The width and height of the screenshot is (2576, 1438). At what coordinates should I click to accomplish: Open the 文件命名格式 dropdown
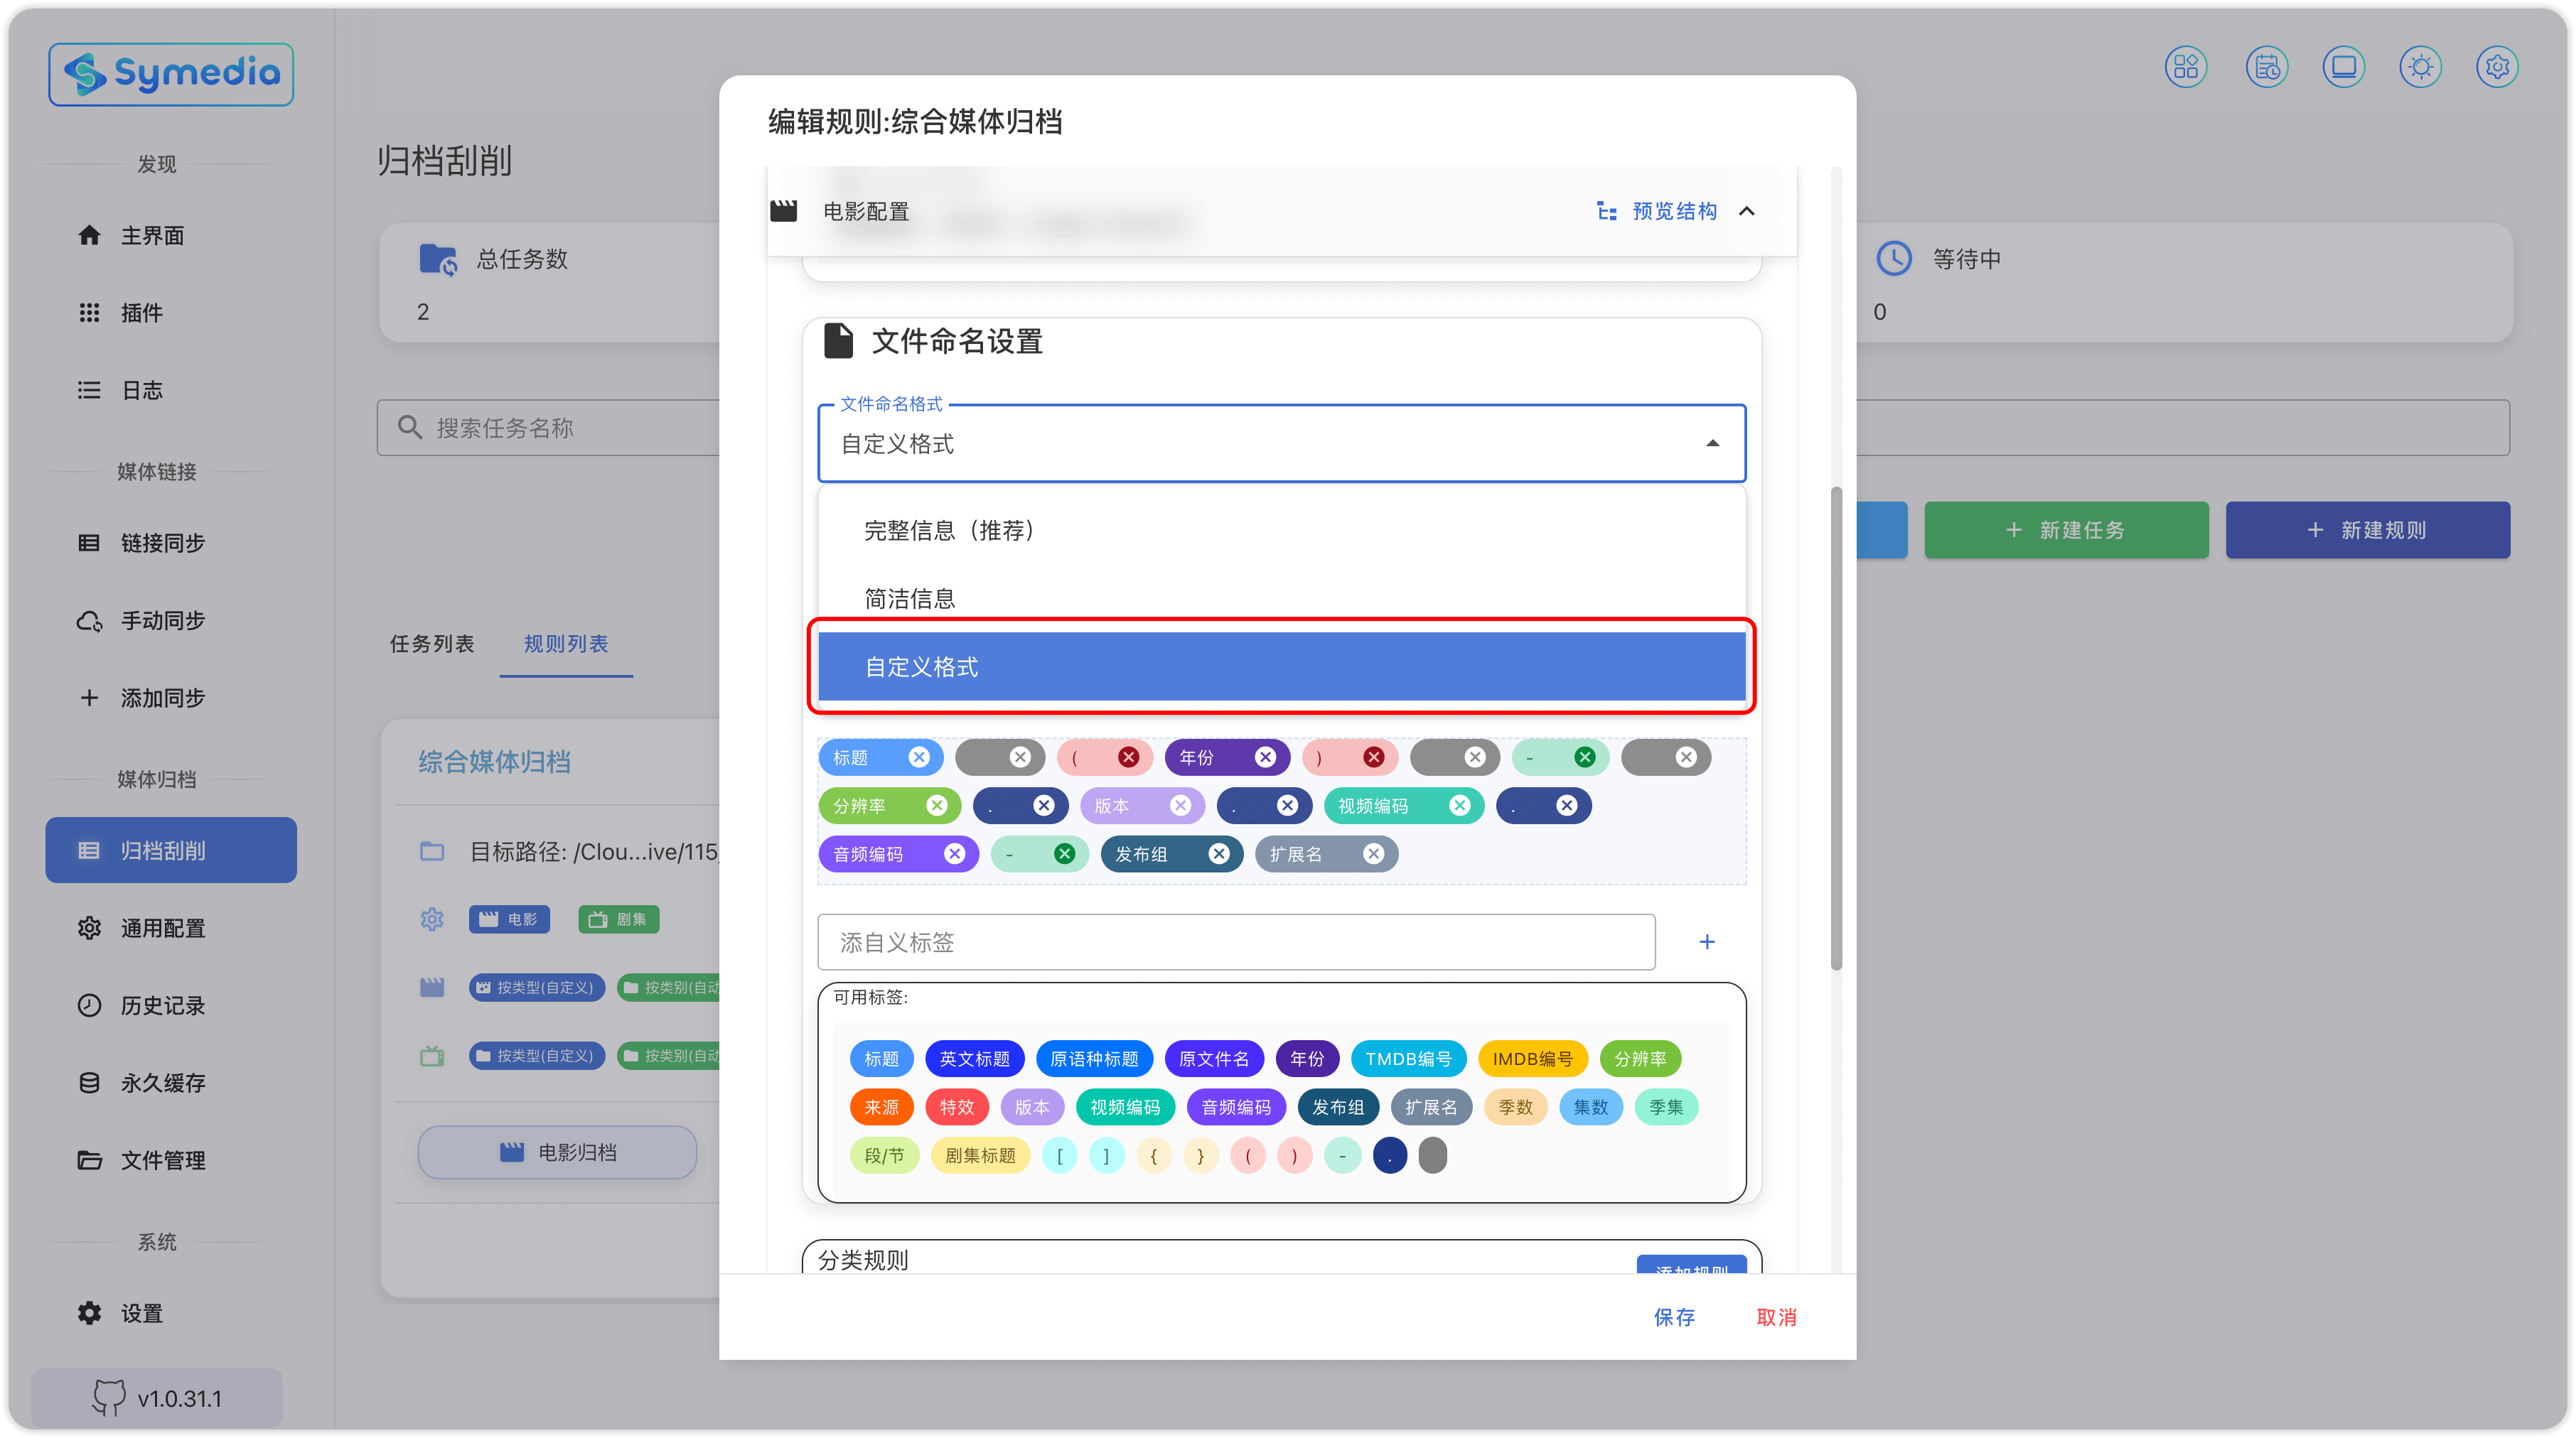point(1281,443)
